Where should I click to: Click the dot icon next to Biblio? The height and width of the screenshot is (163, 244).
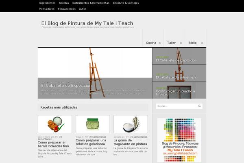pyautogui.click(x=202, y=43)
